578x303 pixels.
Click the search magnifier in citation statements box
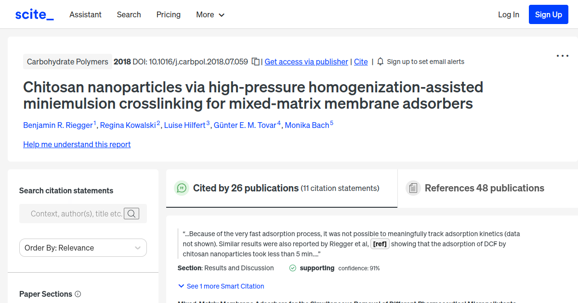[131, 213]
